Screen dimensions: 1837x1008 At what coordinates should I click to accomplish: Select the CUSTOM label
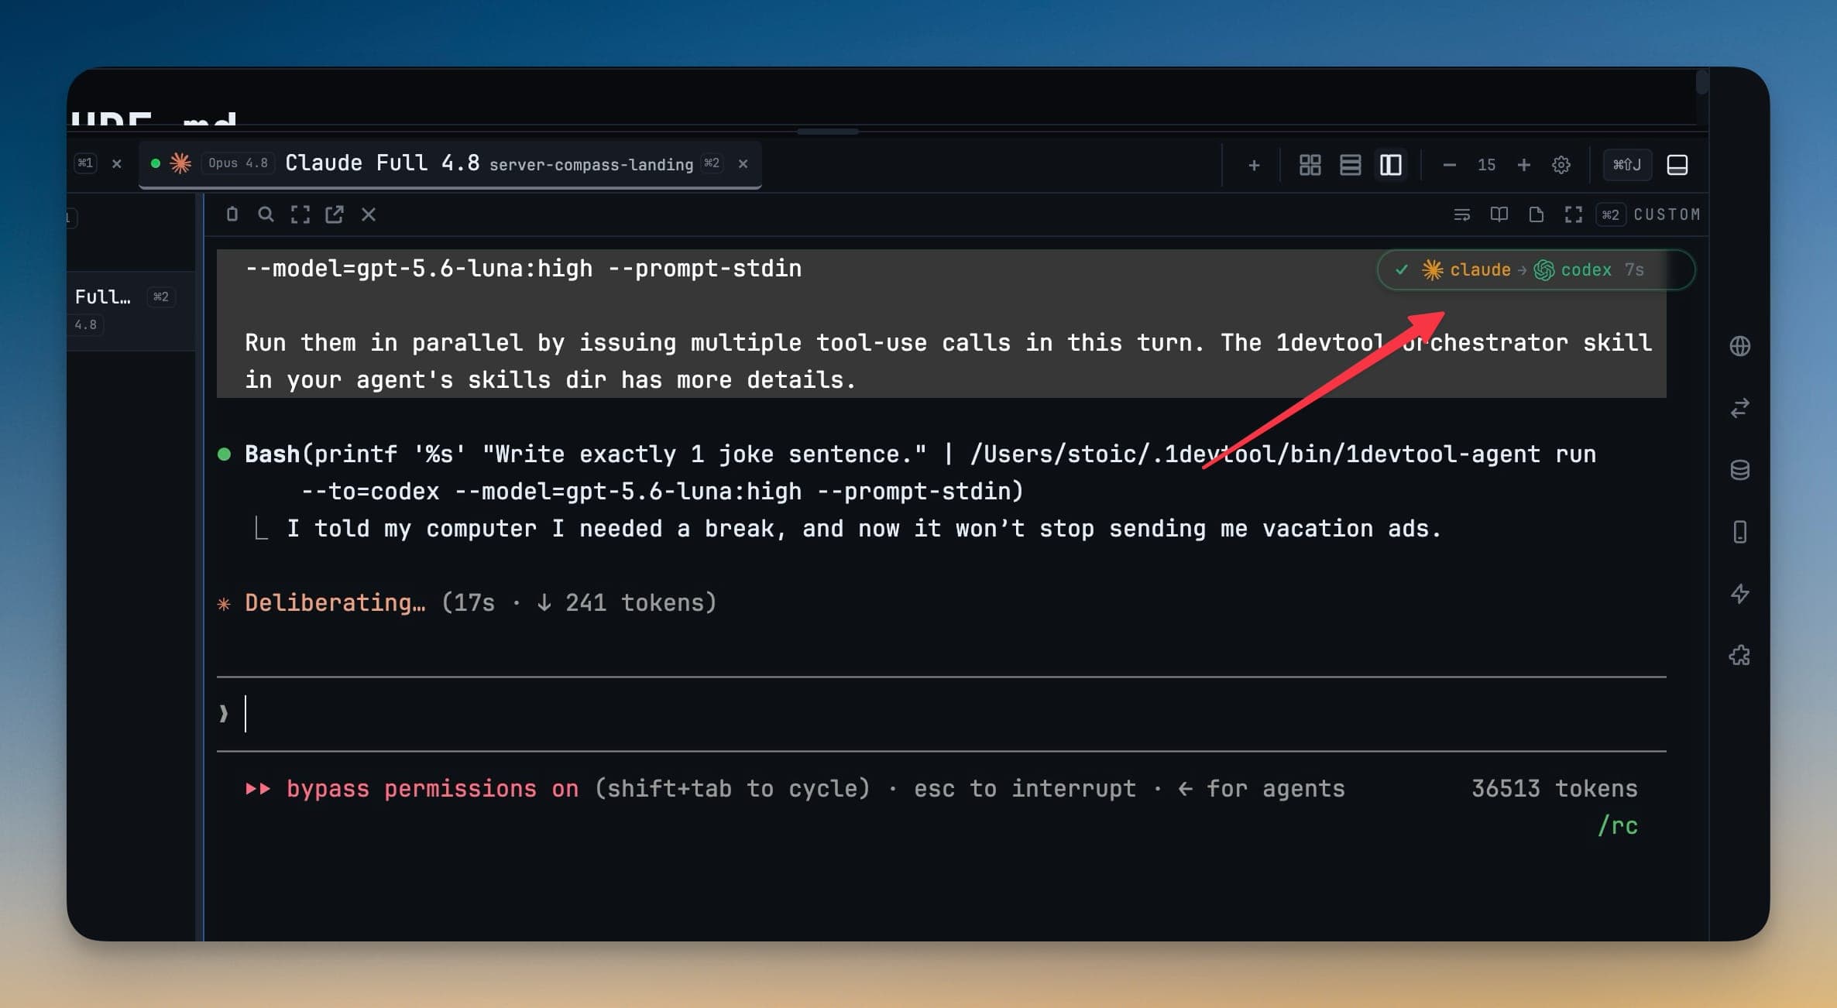point(1667,214)
